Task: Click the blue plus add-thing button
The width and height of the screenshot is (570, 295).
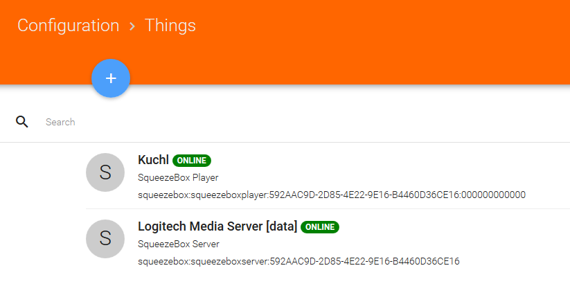Action: (111, 78)
